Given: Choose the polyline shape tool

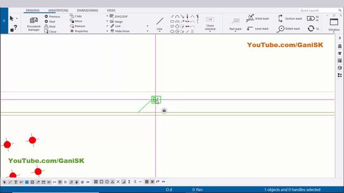Looking at the screenshot, I should (172, 17).
